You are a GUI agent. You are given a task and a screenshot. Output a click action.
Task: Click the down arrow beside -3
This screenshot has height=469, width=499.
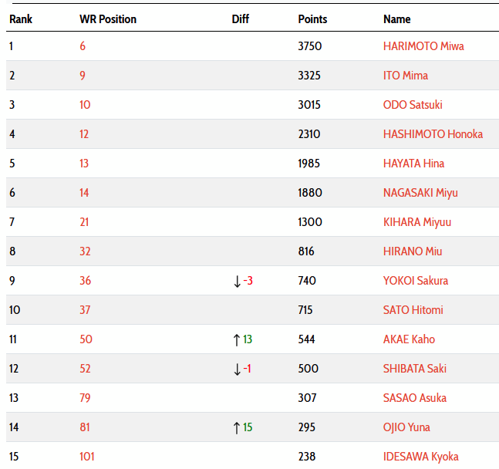pyautogui.click(x=237, y=281)
